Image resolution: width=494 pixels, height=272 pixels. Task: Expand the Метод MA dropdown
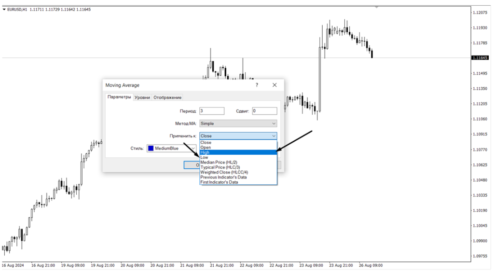point(238,123)
